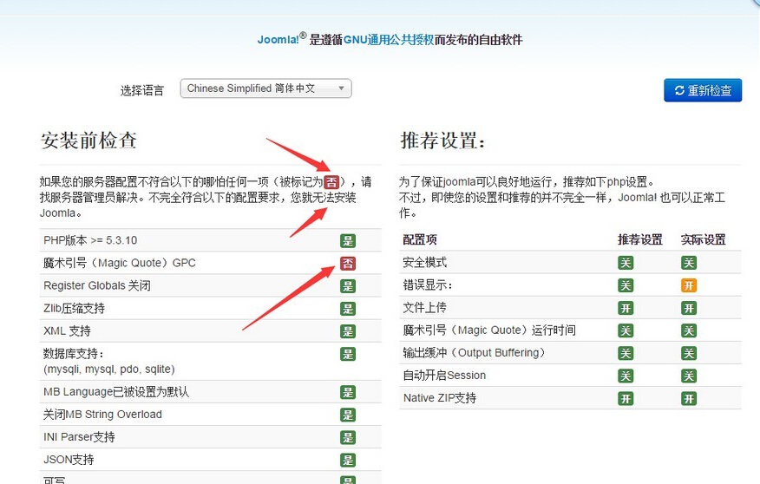Image resolution: width=760 pixels, height=484 pixels.
Task: Click the 关闭MB String Overload row text
Action: 102,415
